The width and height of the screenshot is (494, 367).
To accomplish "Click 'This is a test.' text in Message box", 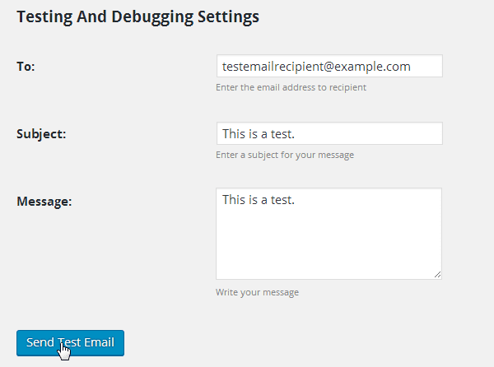I will pos(259,200).
